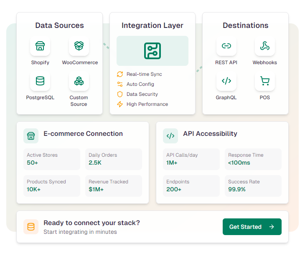
Task: Click the Auto Config text
Action: tap(140, 84)
